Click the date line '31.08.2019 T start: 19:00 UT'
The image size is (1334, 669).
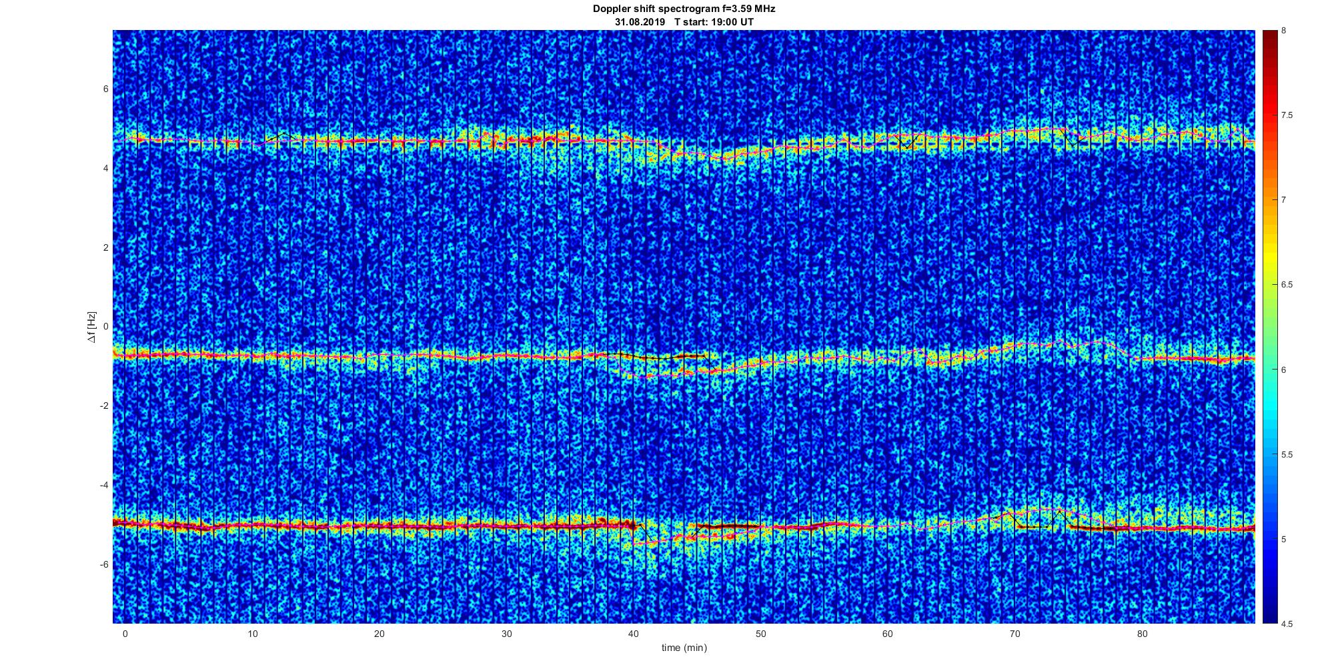[684, 22]
